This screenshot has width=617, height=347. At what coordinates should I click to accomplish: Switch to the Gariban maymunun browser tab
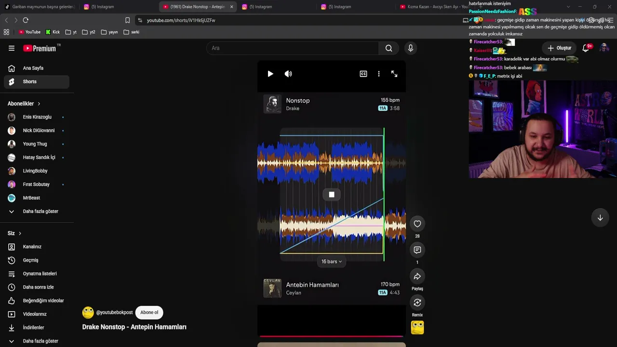(x=40, y=7)
